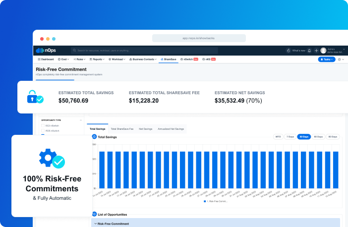348x227 pixels.
Task: Click the Total Savings chart icon
Action: click(94, 137)
